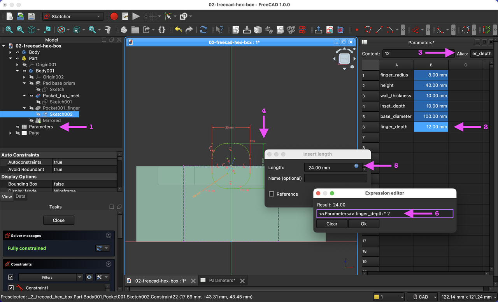Image resolution: width=498 pixels, height=302 pixels.
Task: Click Ok in Expression editor
Action: coord(364,224)
